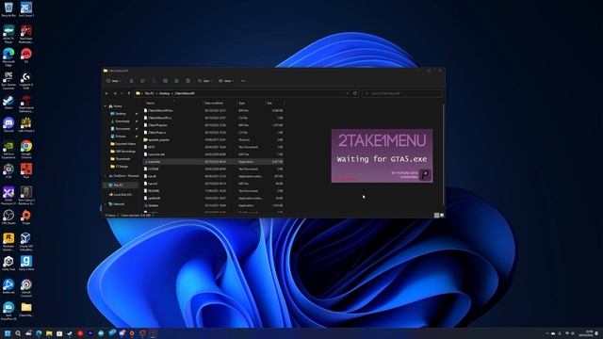Click the Rename icon in Explorer toolbar

(x=165, y=81)
